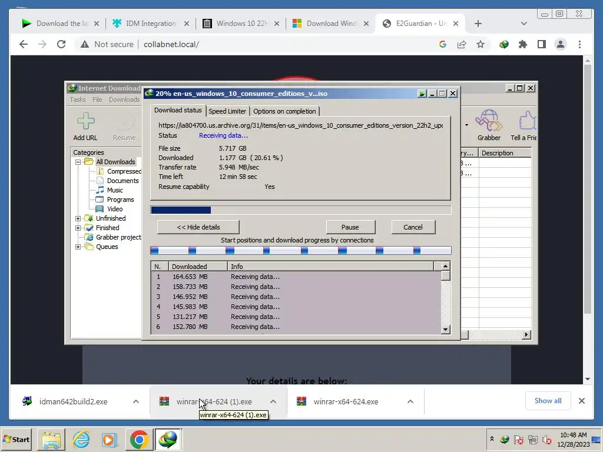The image size is (603, 452).
Task: Click the action center flag tray icon
Action: pos(518,439)
